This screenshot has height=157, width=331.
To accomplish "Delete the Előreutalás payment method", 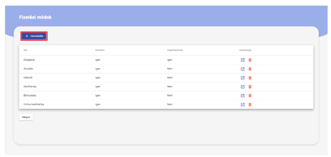I will tap(250, 95).
